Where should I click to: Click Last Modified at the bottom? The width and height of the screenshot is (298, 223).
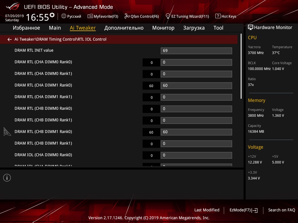[x=207, y=210]
